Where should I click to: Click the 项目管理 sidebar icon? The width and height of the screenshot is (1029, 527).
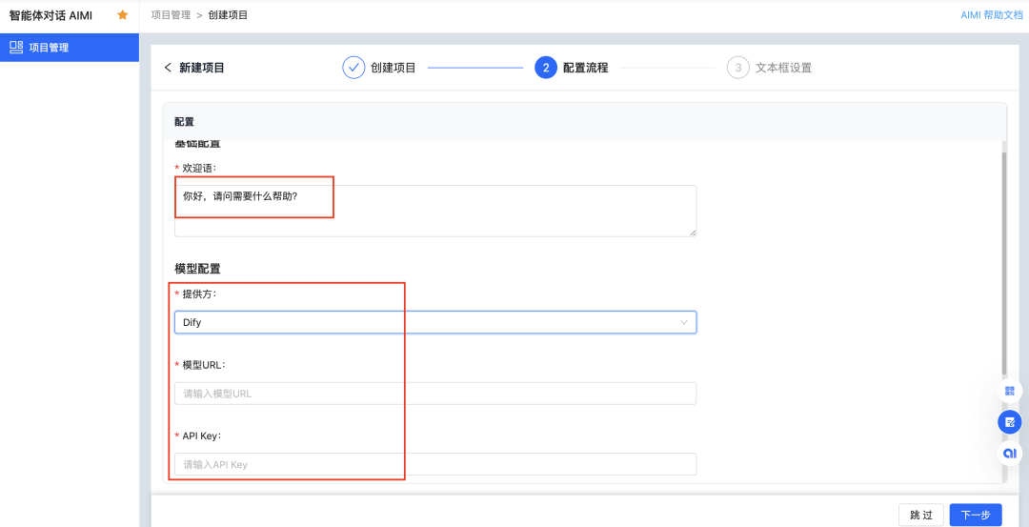16,48
